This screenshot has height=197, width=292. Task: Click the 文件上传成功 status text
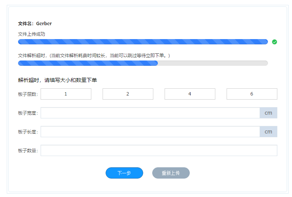pyautogui.click(x=32, y=34)
